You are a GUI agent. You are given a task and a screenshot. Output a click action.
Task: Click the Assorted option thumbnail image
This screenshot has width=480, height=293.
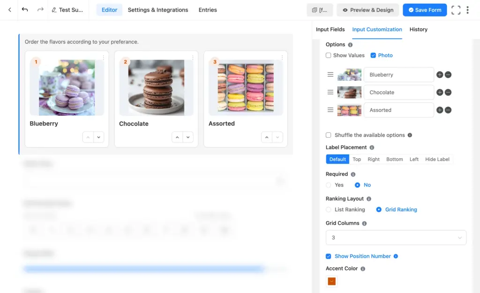click(349, 110)
